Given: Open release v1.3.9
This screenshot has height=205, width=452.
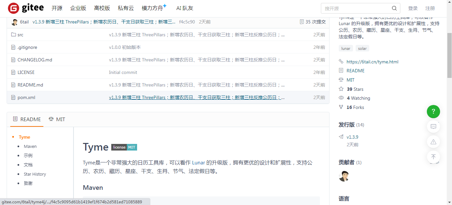Looking at the screenshot, I should 352,137.
